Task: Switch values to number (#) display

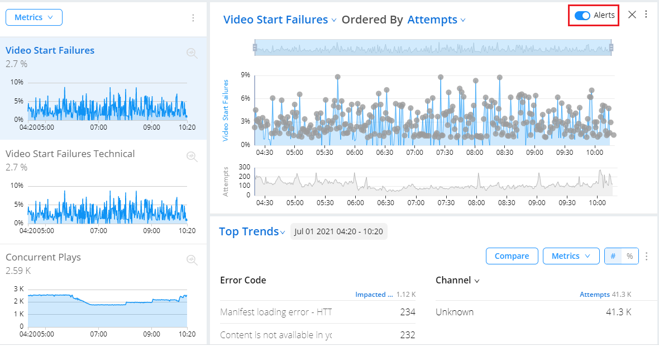Action: tap(613, 256)
